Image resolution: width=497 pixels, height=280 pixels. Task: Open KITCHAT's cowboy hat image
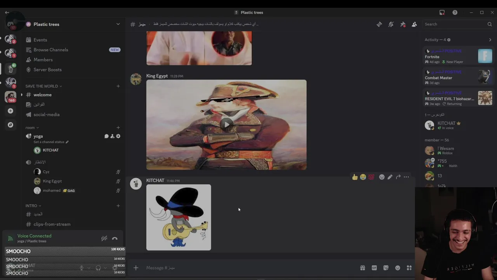[179, 217]
